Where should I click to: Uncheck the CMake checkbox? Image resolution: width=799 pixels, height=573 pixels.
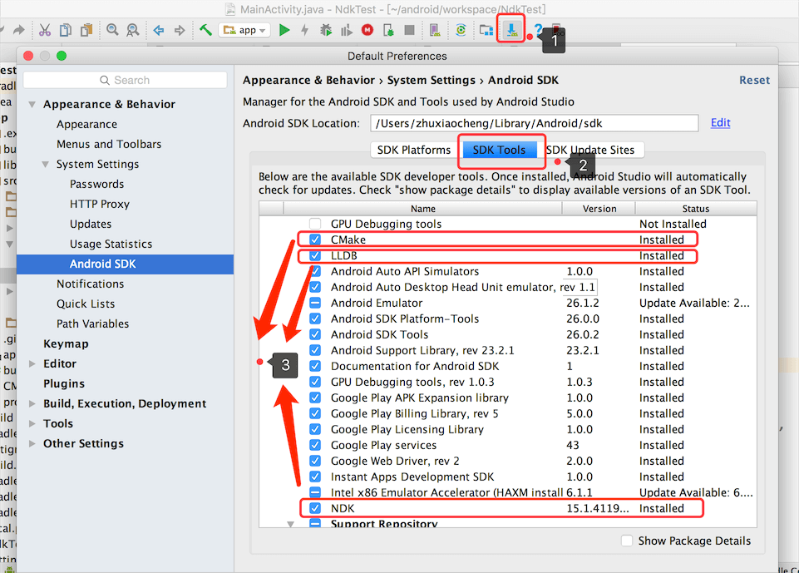click(x=315, y=240)
